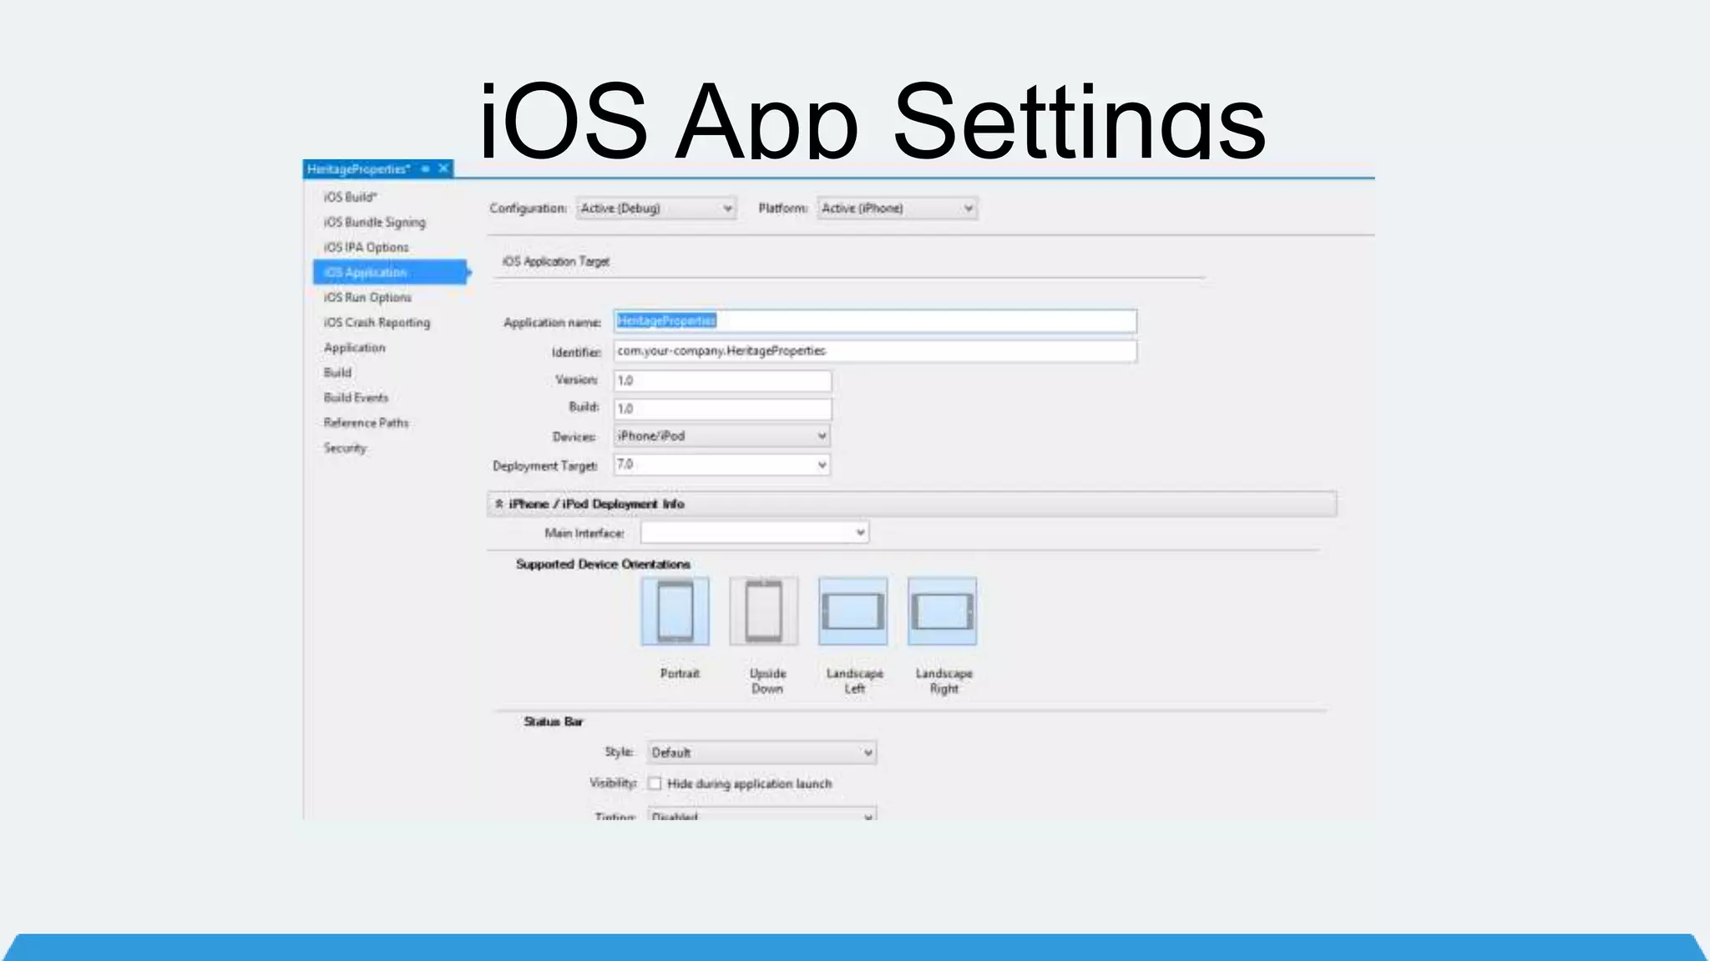Click the Application name field
This screenshot has height=961, width=1710.
pos(875,321)
